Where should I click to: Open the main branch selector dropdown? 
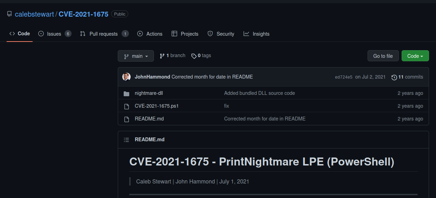(136, 56)
